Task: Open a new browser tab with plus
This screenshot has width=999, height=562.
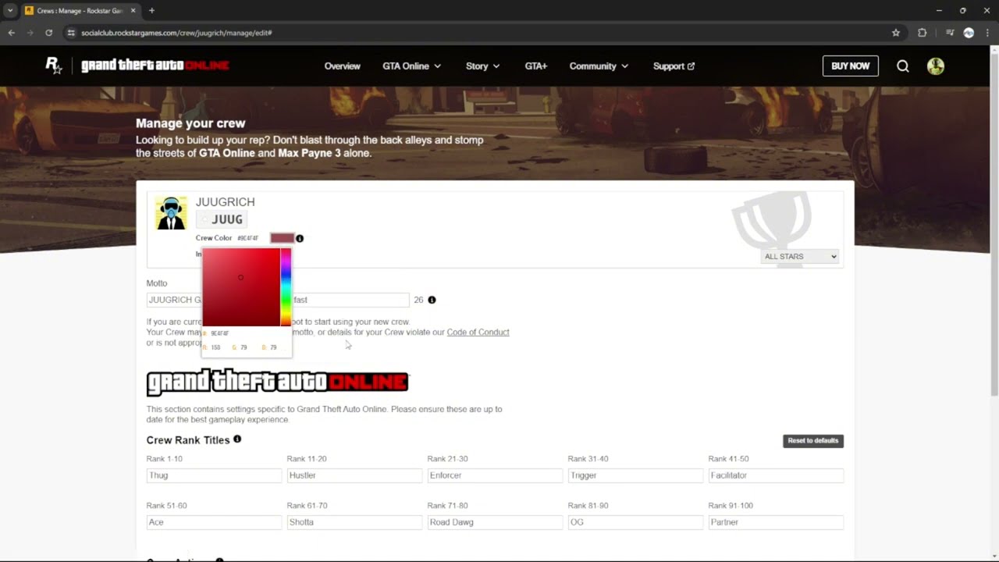Action: (151, 10)
